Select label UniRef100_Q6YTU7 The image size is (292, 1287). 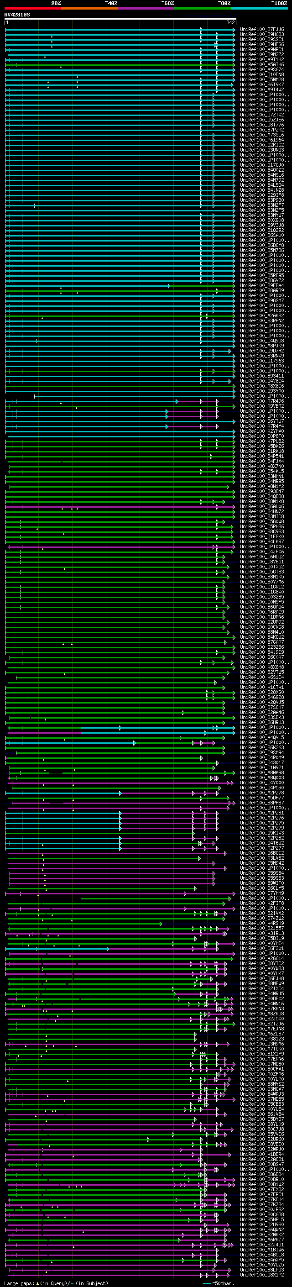point(262,421)
